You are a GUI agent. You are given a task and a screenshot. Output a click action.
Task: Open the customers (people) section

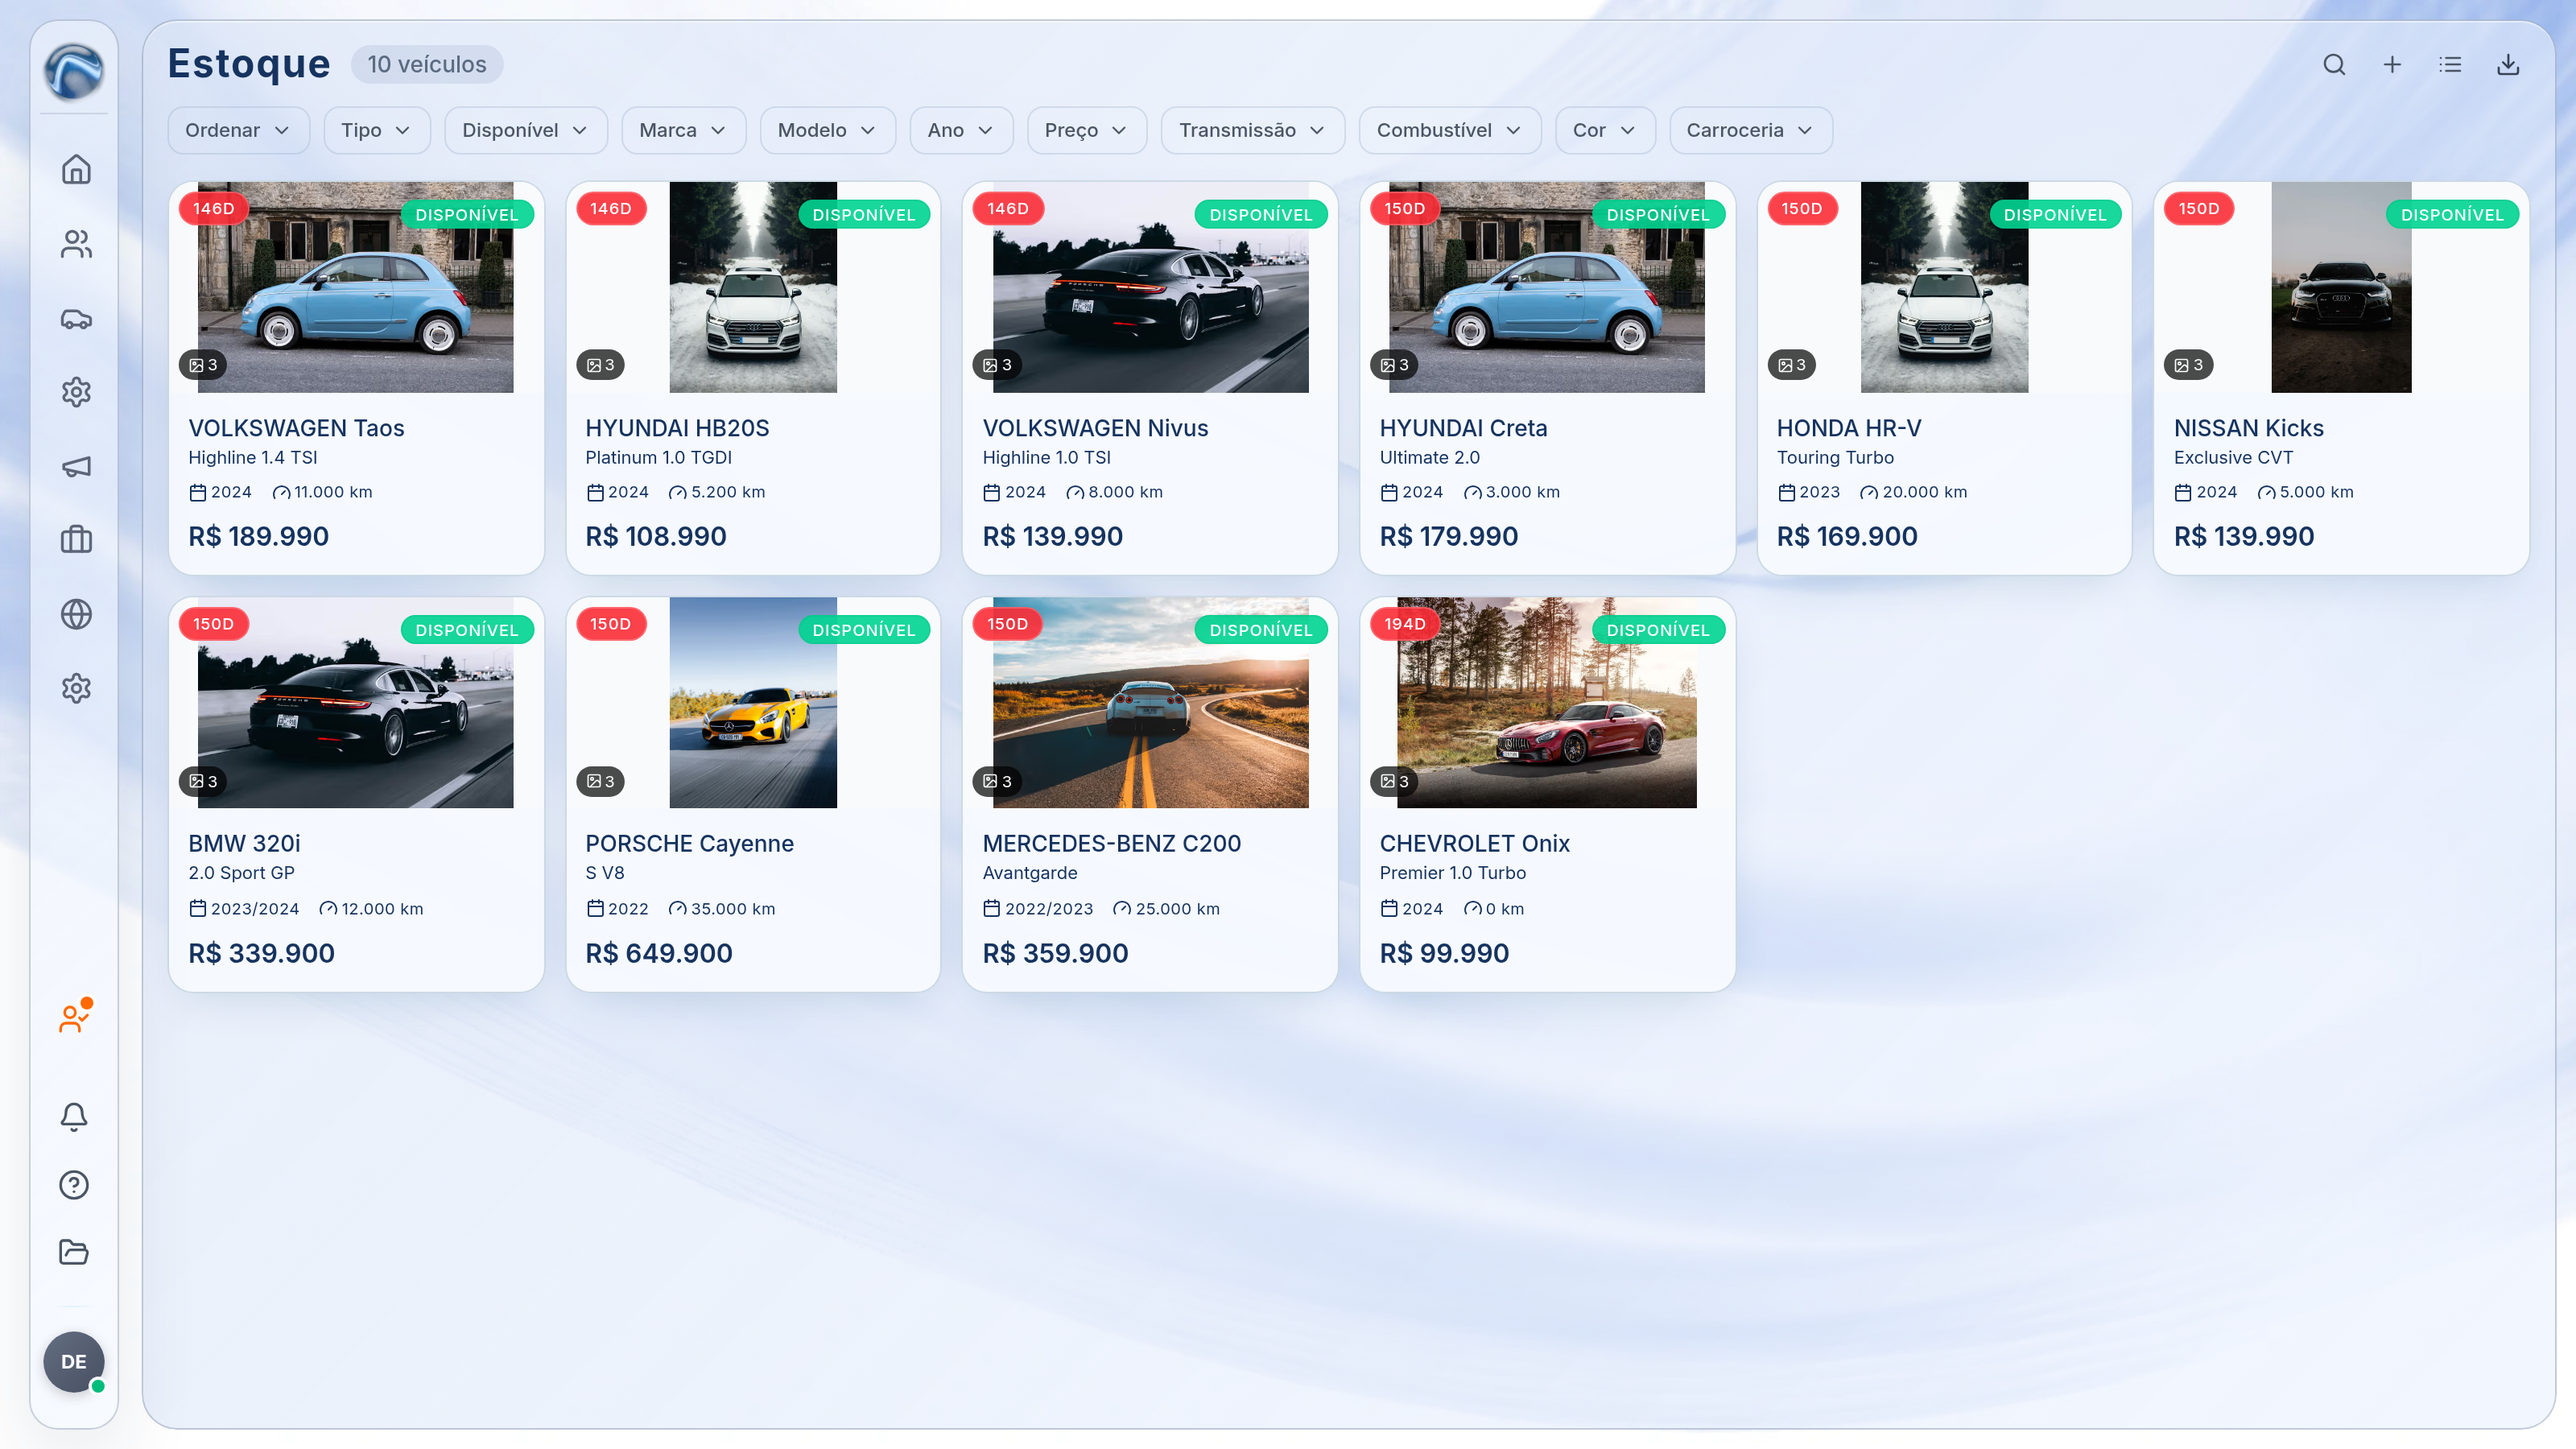tap(76, 244)
